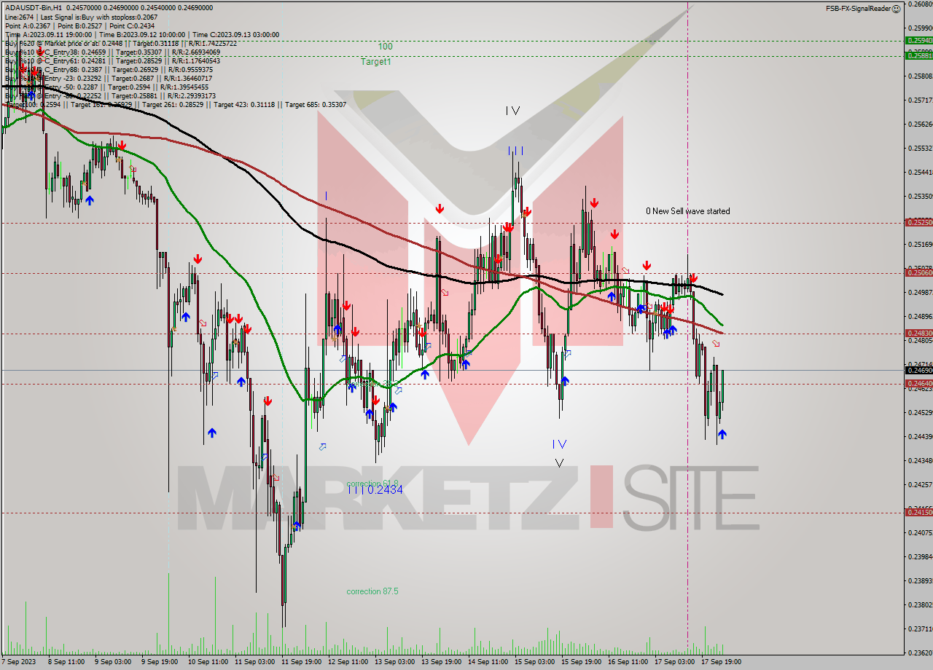Image resolution: width=933 pixels, height=670 pixels.
Task: Select the red 0.24640 price level tag
Action: pyautogui.click(x=918, y=383)
